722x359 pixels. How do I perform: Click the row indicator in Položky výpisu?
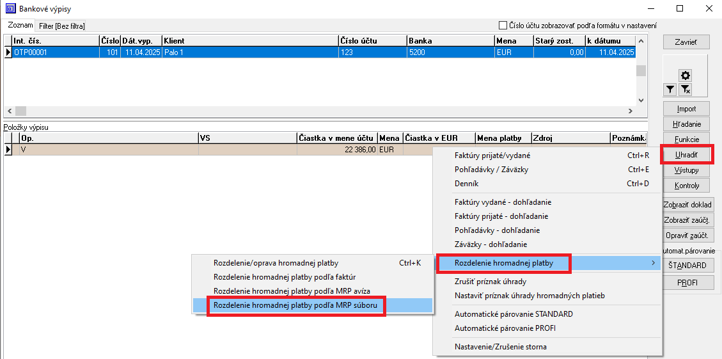tap(8, 150)
